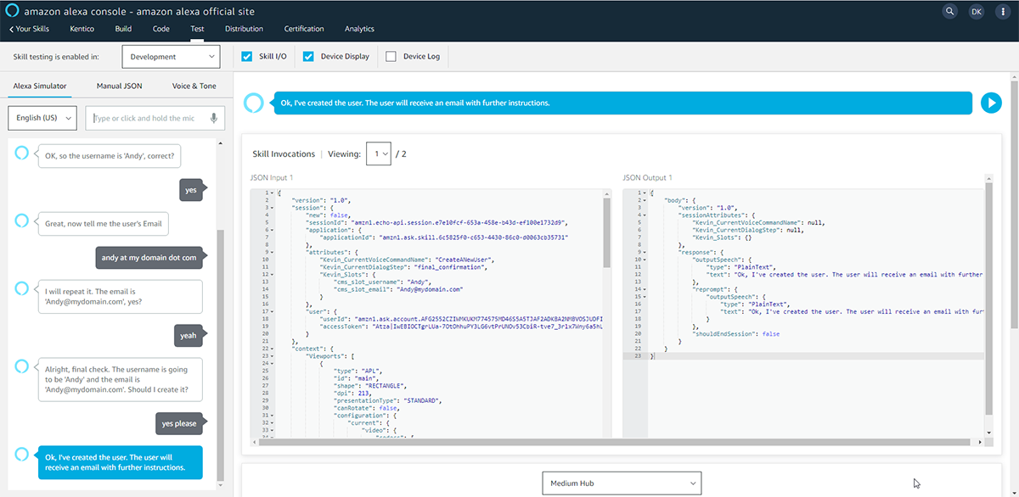This screenshot has height=497, width=1019.
Task: Click 'Great, now tell me the user's Email' message
Action: coord(103,224)
